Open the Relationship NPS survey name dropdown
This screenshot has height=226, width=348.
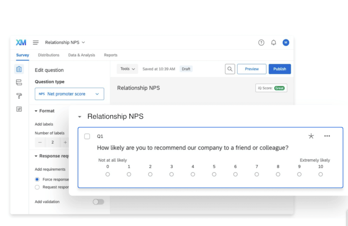click(65, 42)
